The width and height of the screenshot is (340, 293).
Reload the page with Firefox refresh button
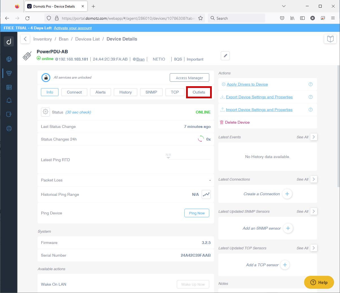pos(27,18)
